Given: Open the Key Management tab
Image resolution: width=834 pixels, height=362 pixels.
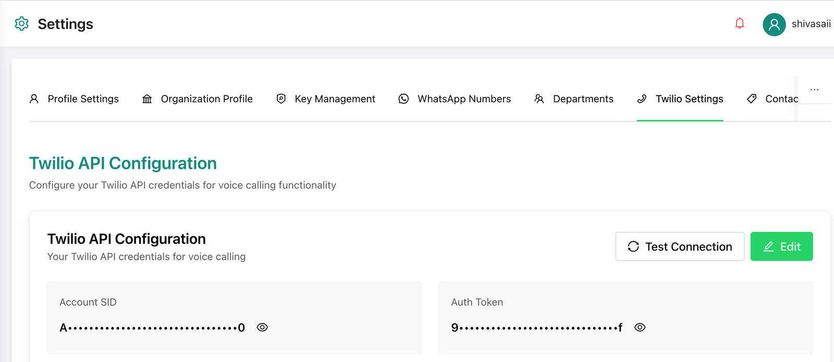Looking at the screenshot, I should click(325, 99).
